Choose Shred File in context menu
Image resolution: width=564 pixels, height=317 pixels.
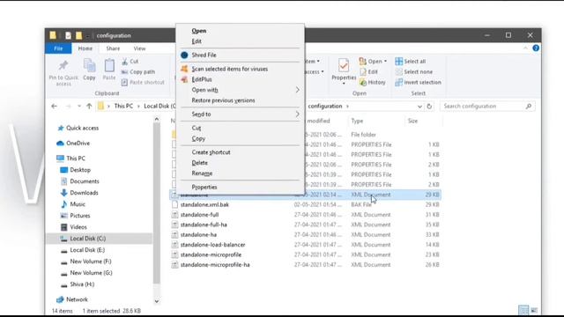click(x=204, y=55)
